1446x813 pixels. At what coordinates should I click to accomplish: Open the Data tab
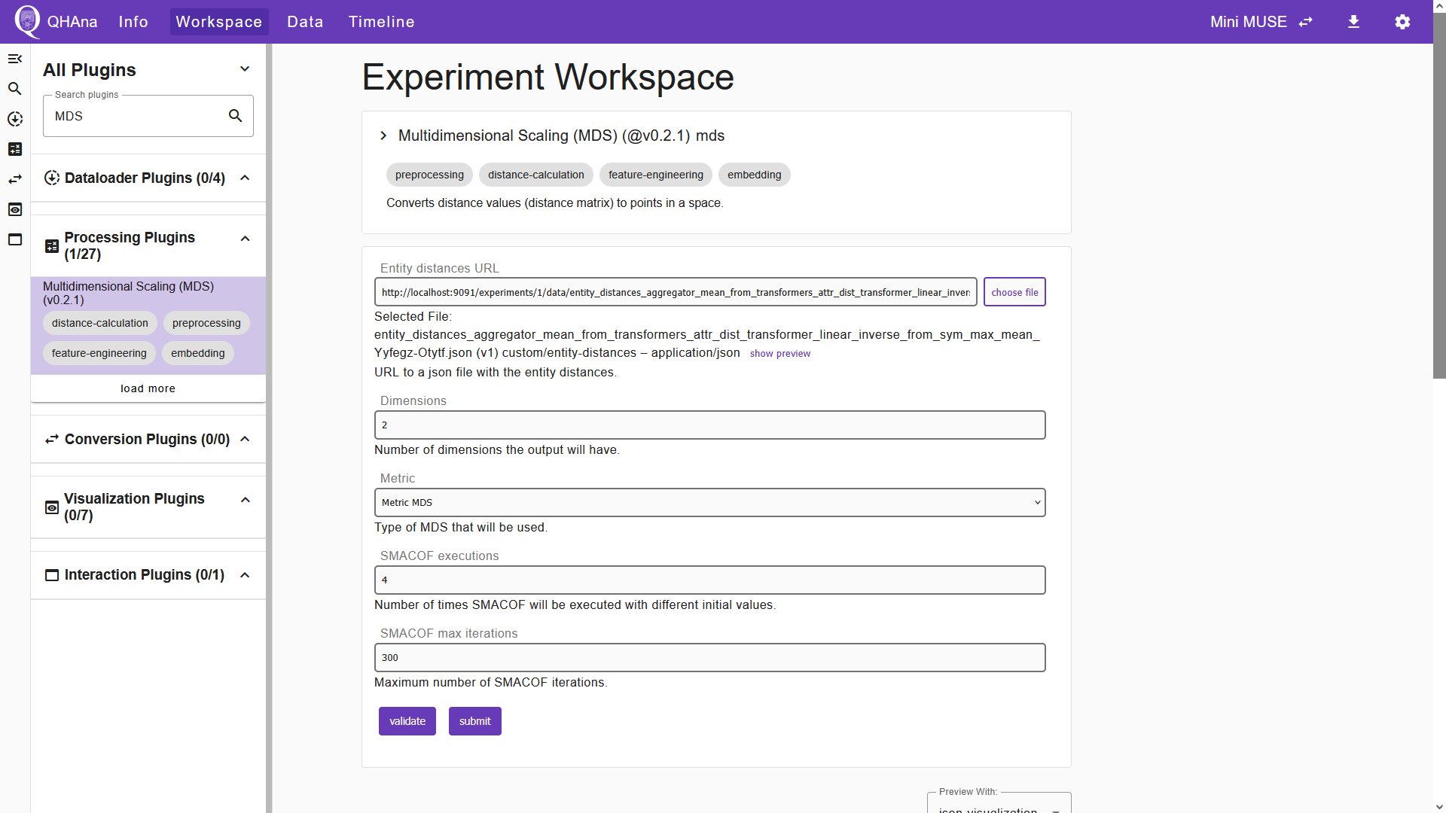point(305,22)
